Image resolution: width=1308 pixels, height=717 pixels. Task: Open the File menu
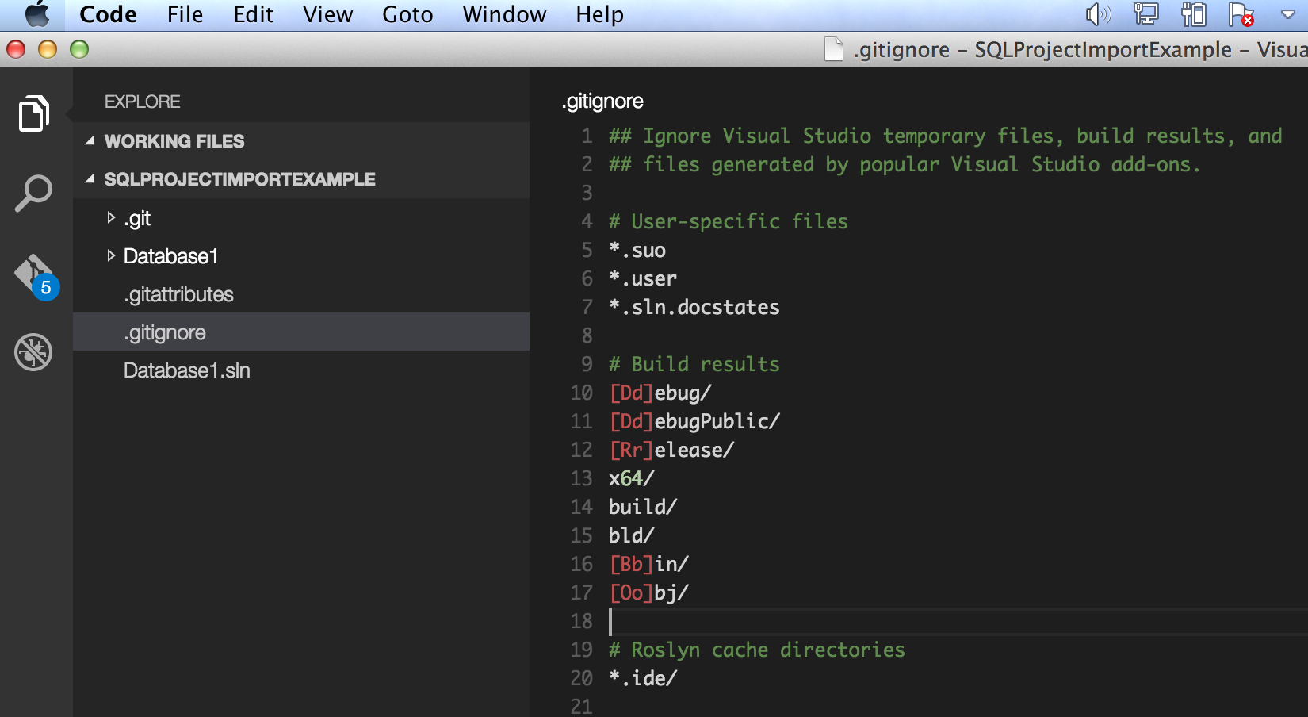[x=185, y=14]
